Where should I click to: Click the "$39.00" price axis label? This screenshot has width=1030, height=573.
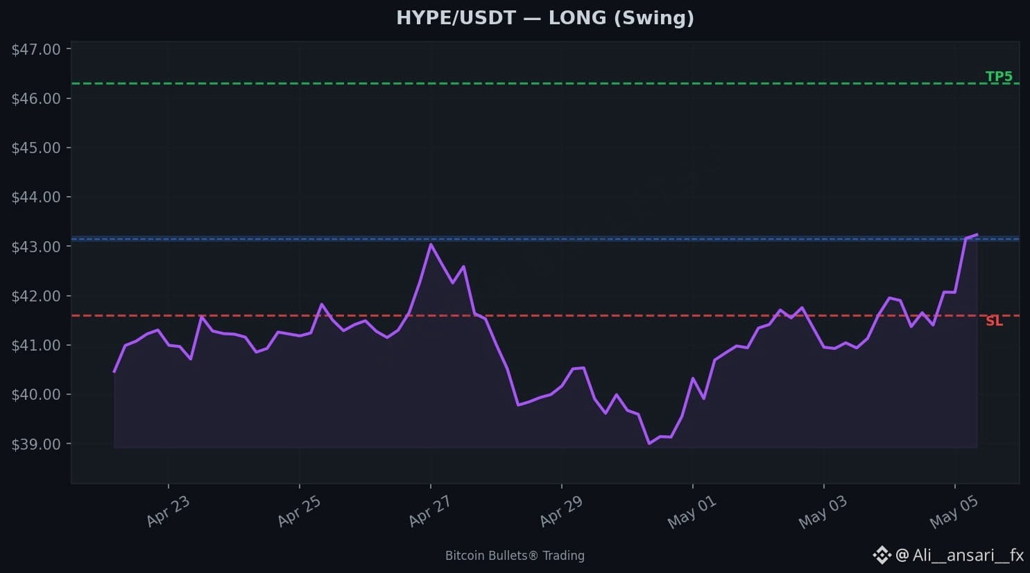(36, 444)
